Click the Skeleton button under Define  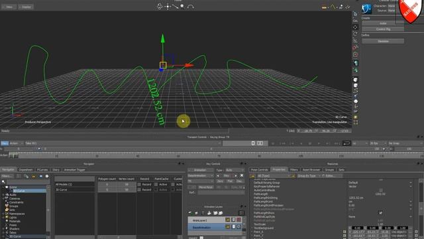point(383,41)
